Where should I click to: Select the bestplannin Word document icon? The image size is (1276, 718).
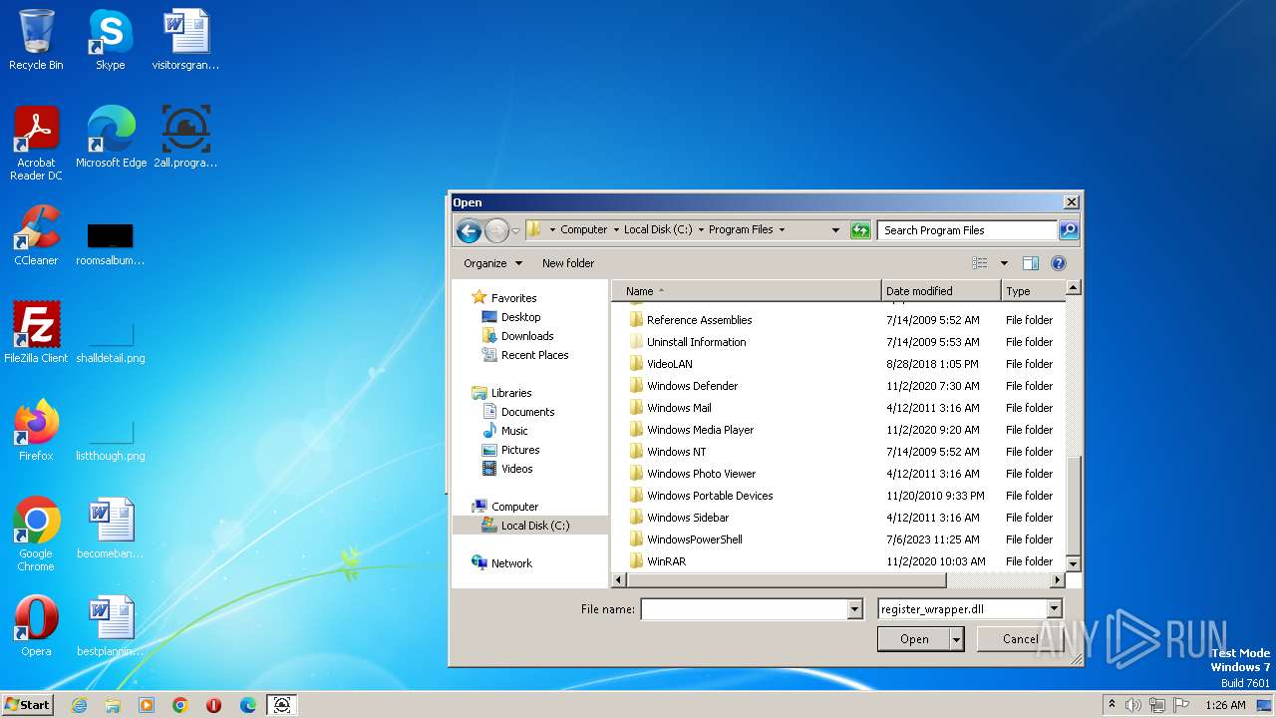[111, 626]
